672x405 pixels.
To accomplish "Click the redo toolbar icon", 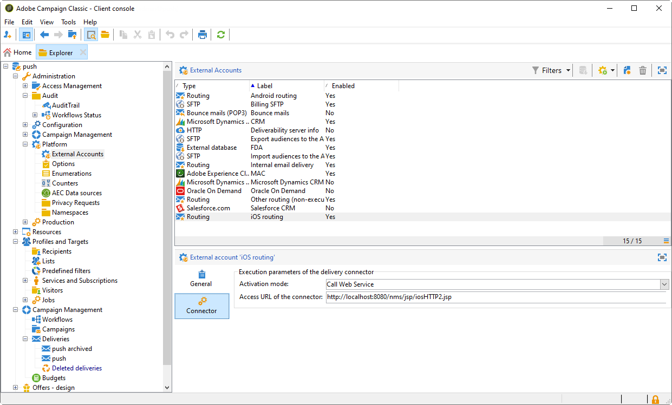I will pyautogui.click(x=184, y=35).
